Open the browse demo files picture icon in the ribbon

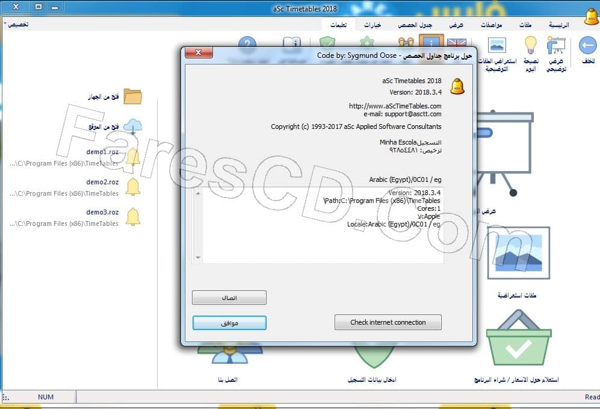pos(496,46)
